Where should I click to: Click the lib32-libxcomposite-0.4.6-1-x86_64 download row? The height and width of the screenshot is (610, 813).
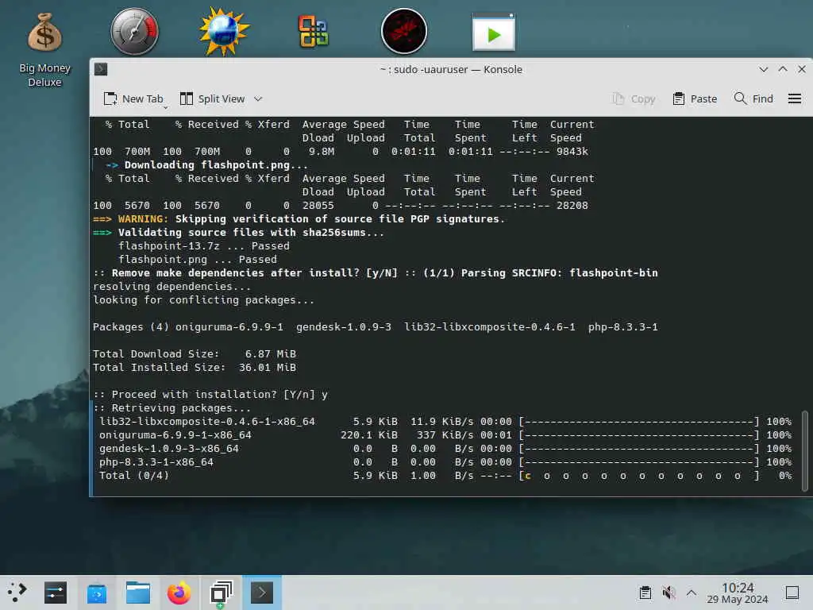tap(445, 422)
